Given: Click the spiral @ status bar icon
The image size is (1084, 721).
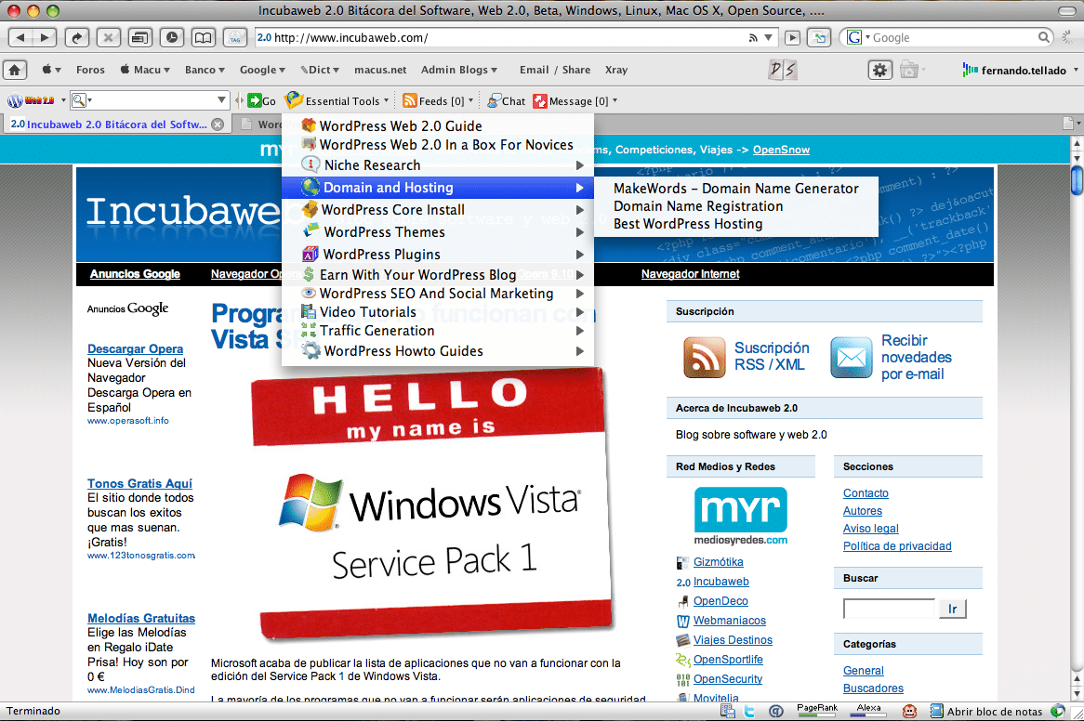Looking at the screenshot, I should [775, 711].
